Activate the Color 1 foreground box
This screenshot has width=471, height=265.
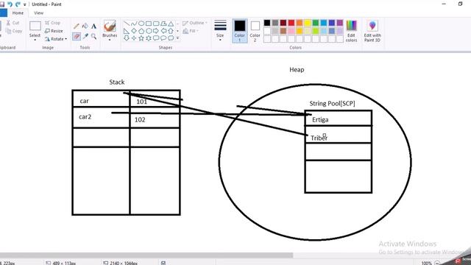pyautogui.click(x=240, y=31)
